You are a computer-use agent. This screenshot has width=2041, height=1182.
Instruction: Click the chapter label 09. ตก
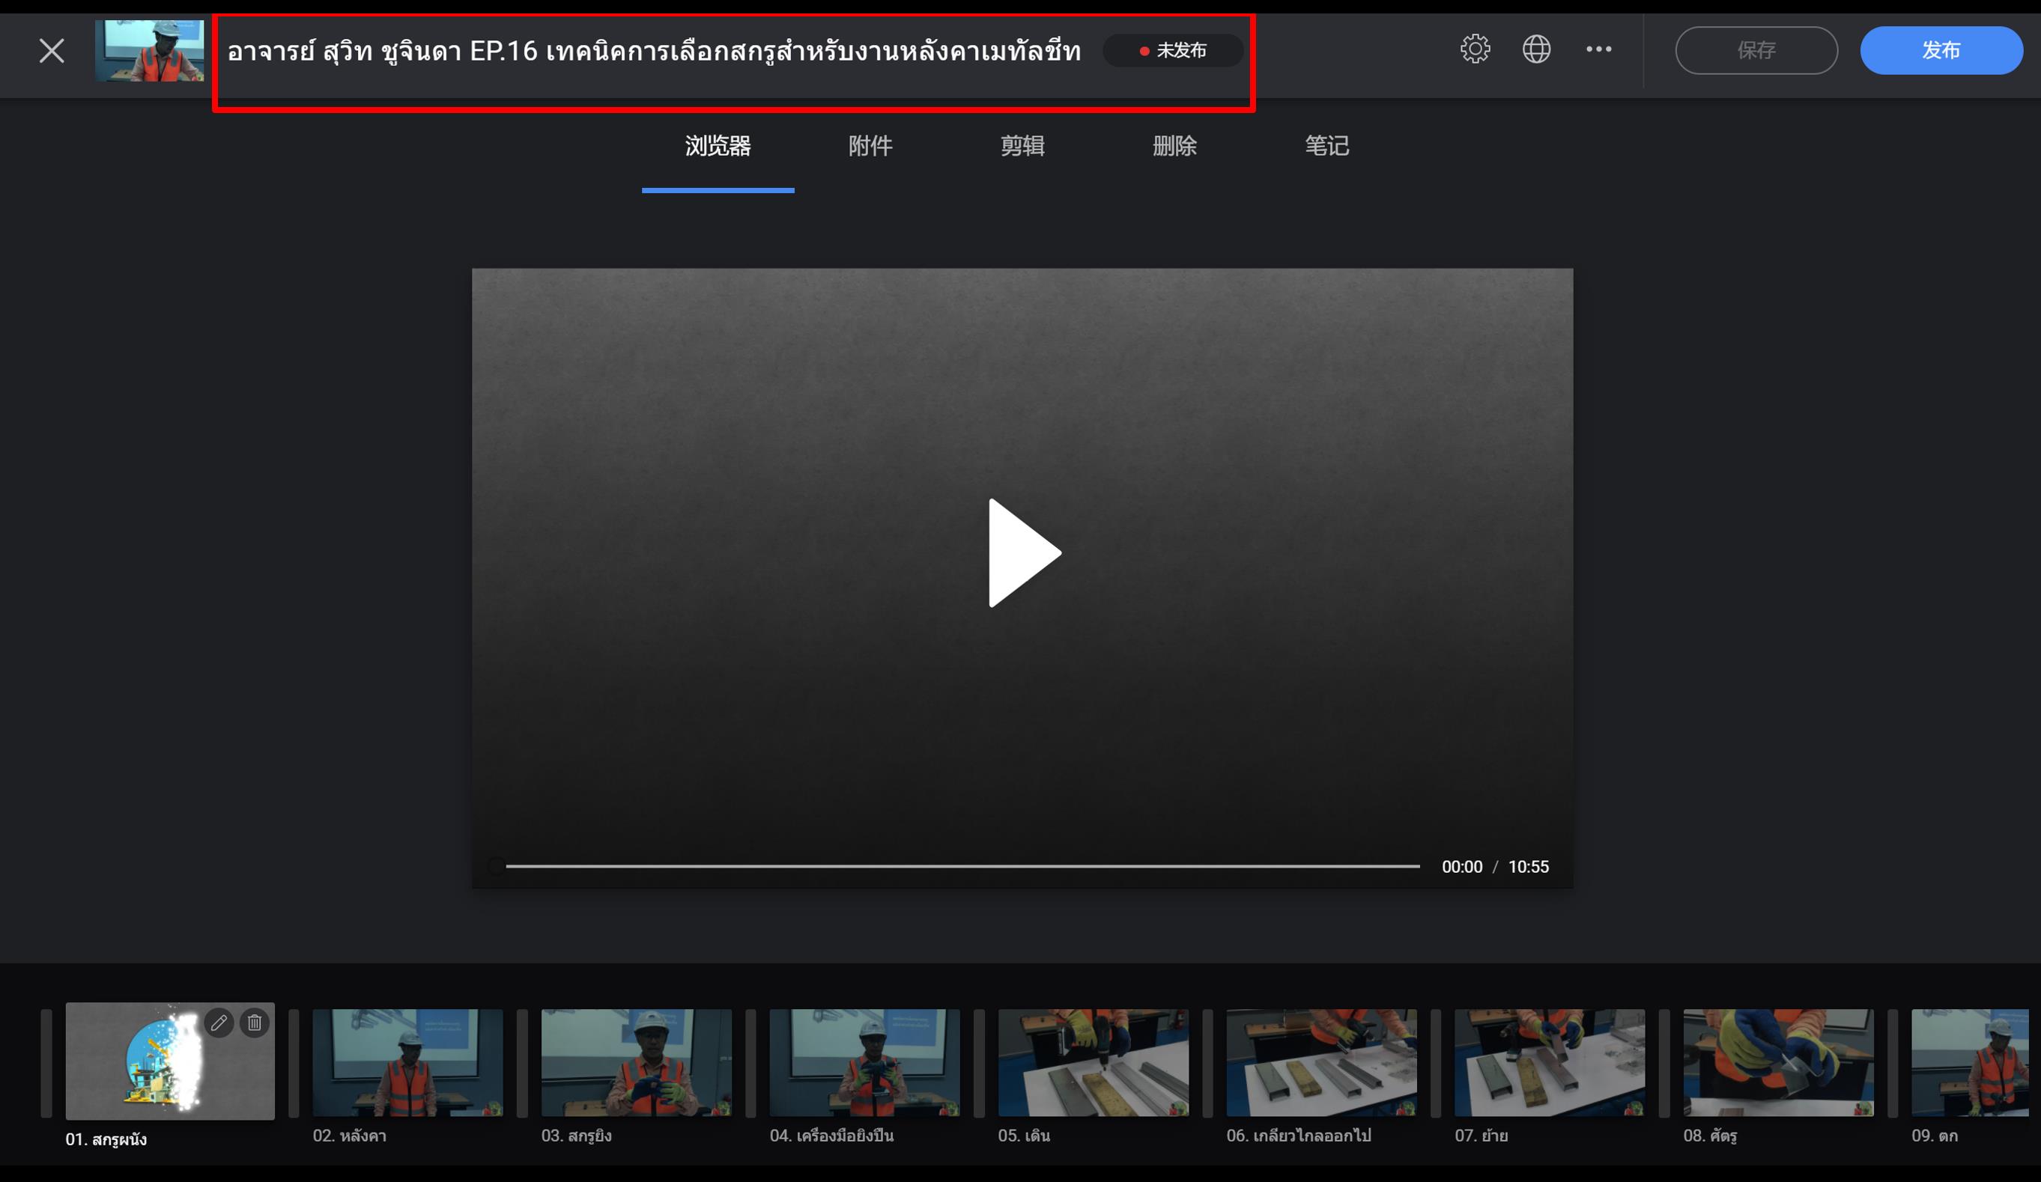pyautogui.click(x=1934, y=1135)
